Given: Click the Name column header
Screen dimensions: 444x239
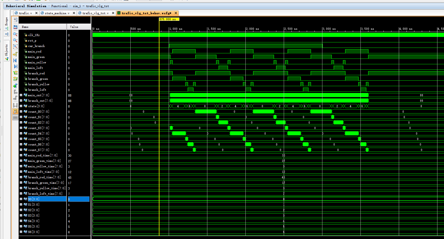Looking at the screenshot, I should pos(42,27).
